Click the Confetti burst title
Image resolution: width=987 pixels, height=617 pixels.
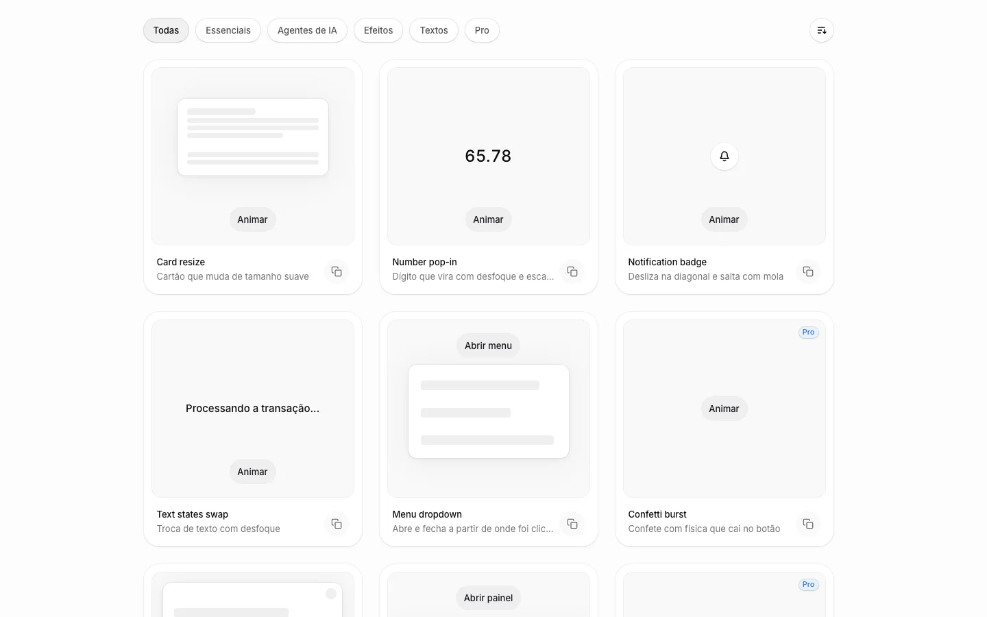[x=657, y=514]
